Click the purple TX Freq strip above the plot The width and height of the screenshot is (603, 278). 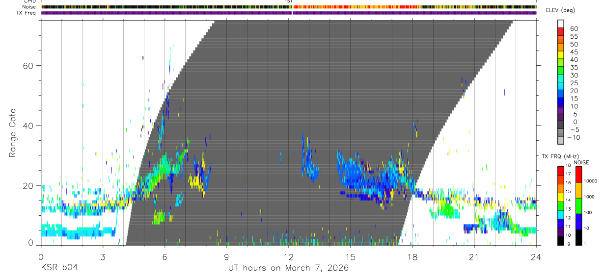[x=289, y=13]
